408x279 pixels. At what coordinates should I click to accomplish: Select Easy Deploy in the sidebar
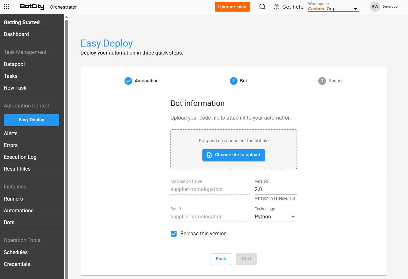point(31,120)
